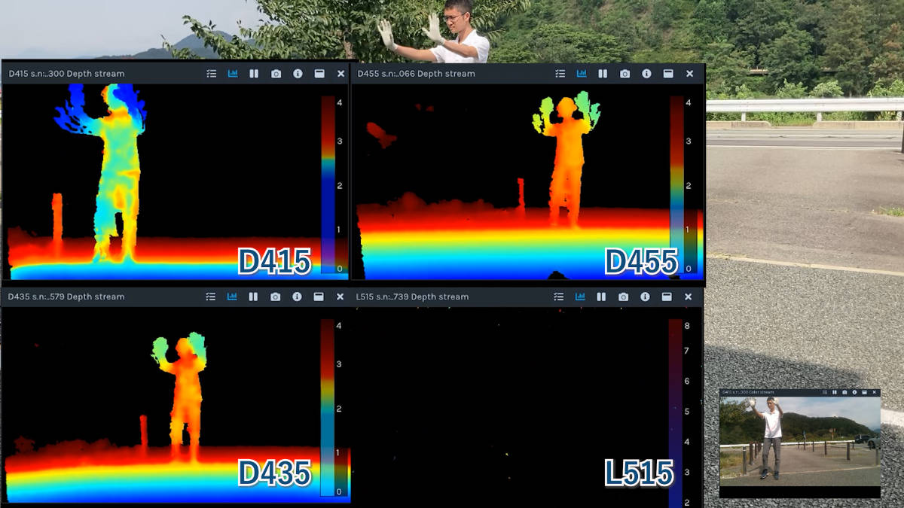This screenshot has width=904, height=508.
Task: Show metadata overlay for D455 depth stream
Action: [x=560, y=74]
